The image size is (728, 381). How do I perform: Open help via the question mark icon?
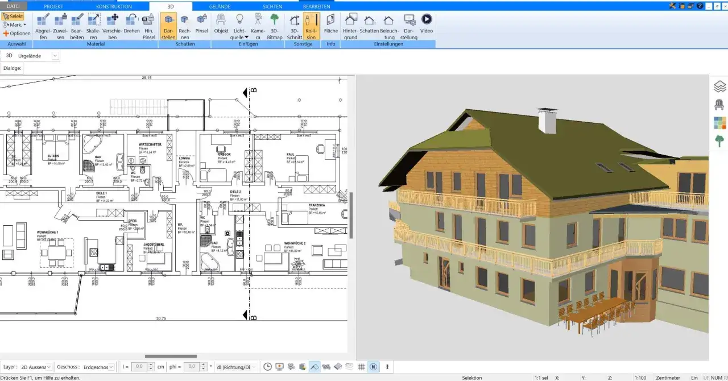[x=700, y=6]
